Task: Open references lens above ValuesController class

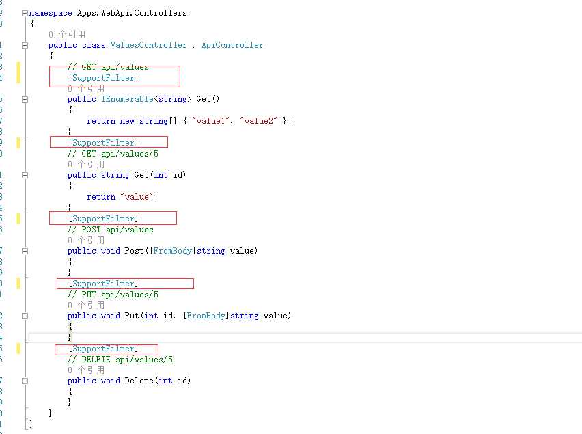Action: tap(67, 35)
